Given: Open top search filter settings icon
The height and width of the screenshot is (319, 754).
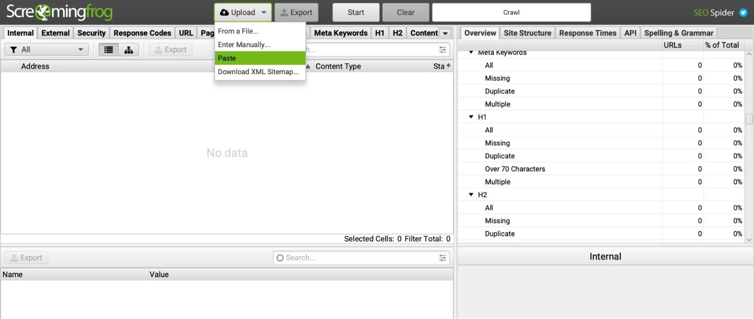Looking at the screenshot, I should [442, 50].
